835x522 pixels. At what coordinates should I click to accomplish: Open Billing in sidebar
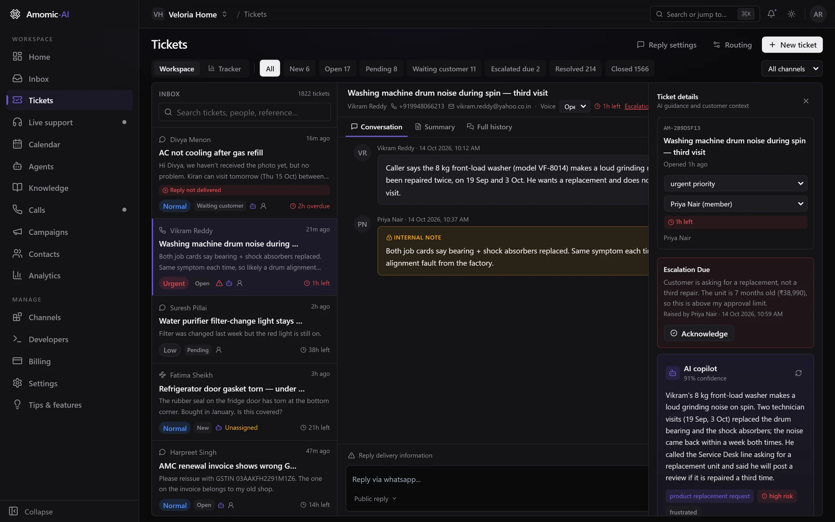point(70,361)
